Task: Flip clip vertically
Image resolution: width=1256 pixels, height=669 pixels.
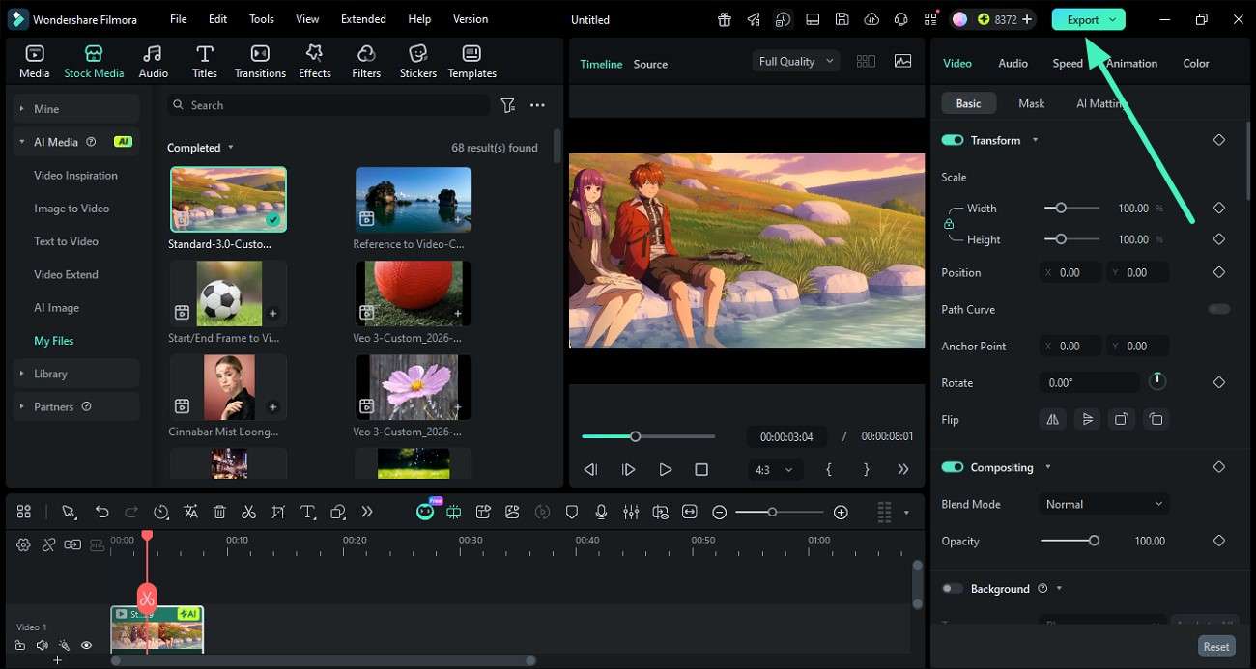Action: point(1088,419)
